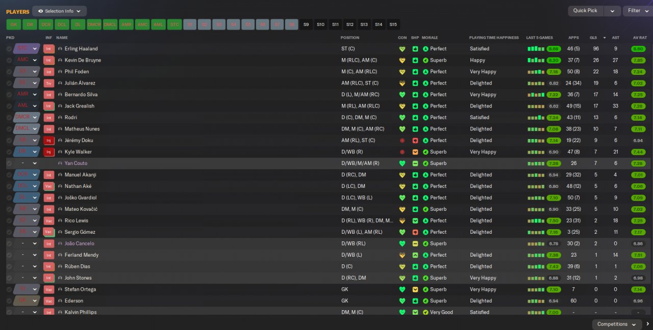
Task: Click Phil Foden's Perfect morale arrow icon
Action: (x=425, y=72)
